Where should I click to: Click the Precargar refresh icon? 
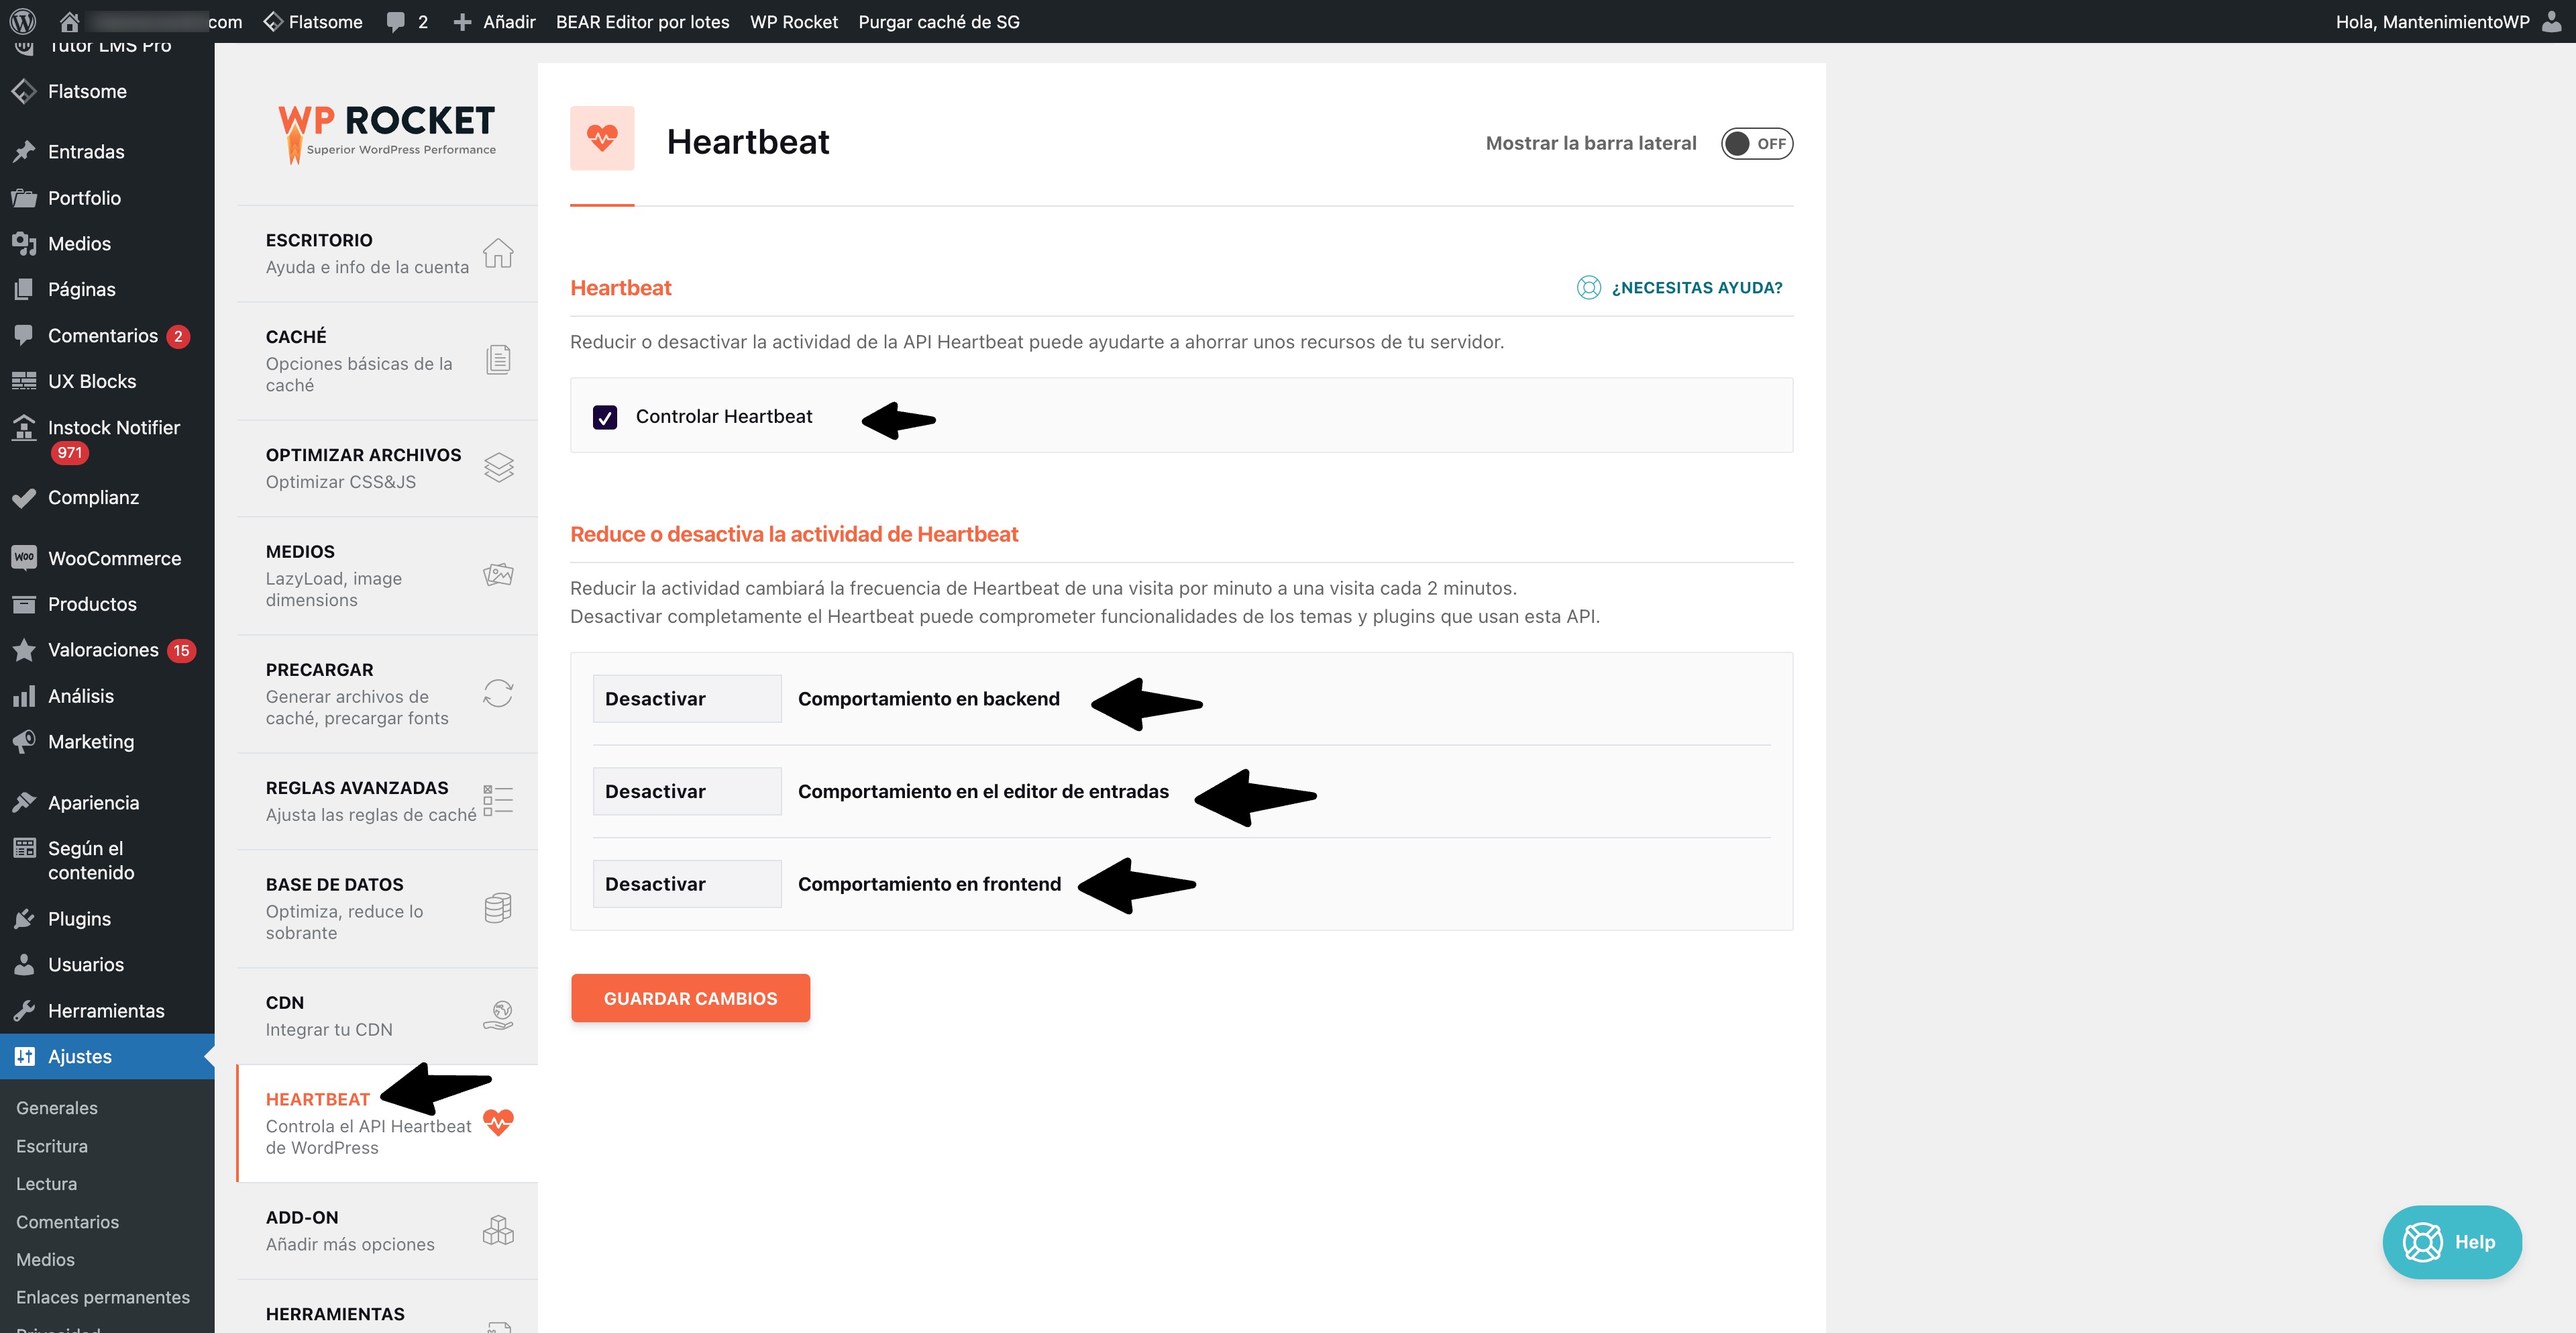tap(498, 693)
